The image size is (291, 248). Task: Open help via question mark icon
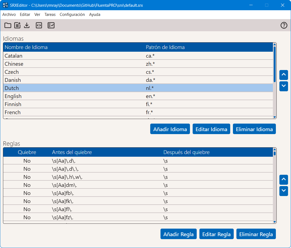coord(284,25)
